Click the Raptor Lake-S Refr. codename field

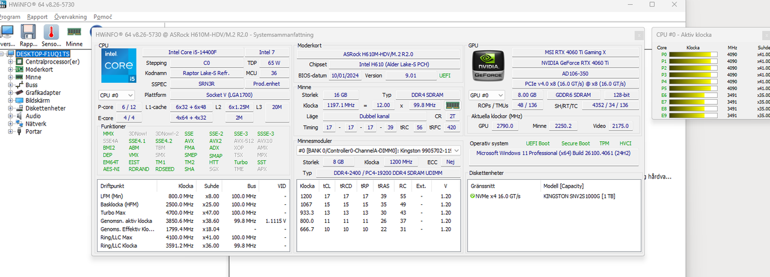(206, 73)
